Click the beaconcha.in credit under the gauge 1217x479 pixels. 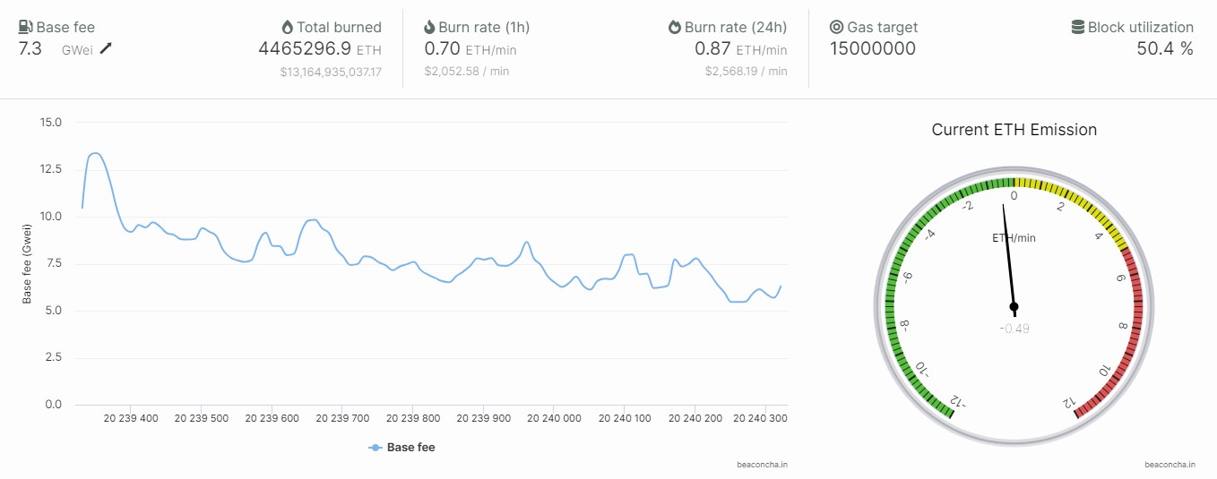(1169, 465)
